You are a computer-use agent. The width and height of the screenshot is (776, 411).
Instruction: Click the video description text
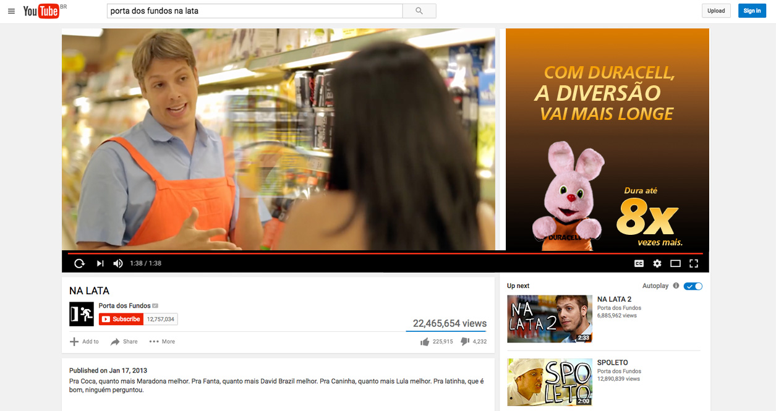(x=276, y=386)
